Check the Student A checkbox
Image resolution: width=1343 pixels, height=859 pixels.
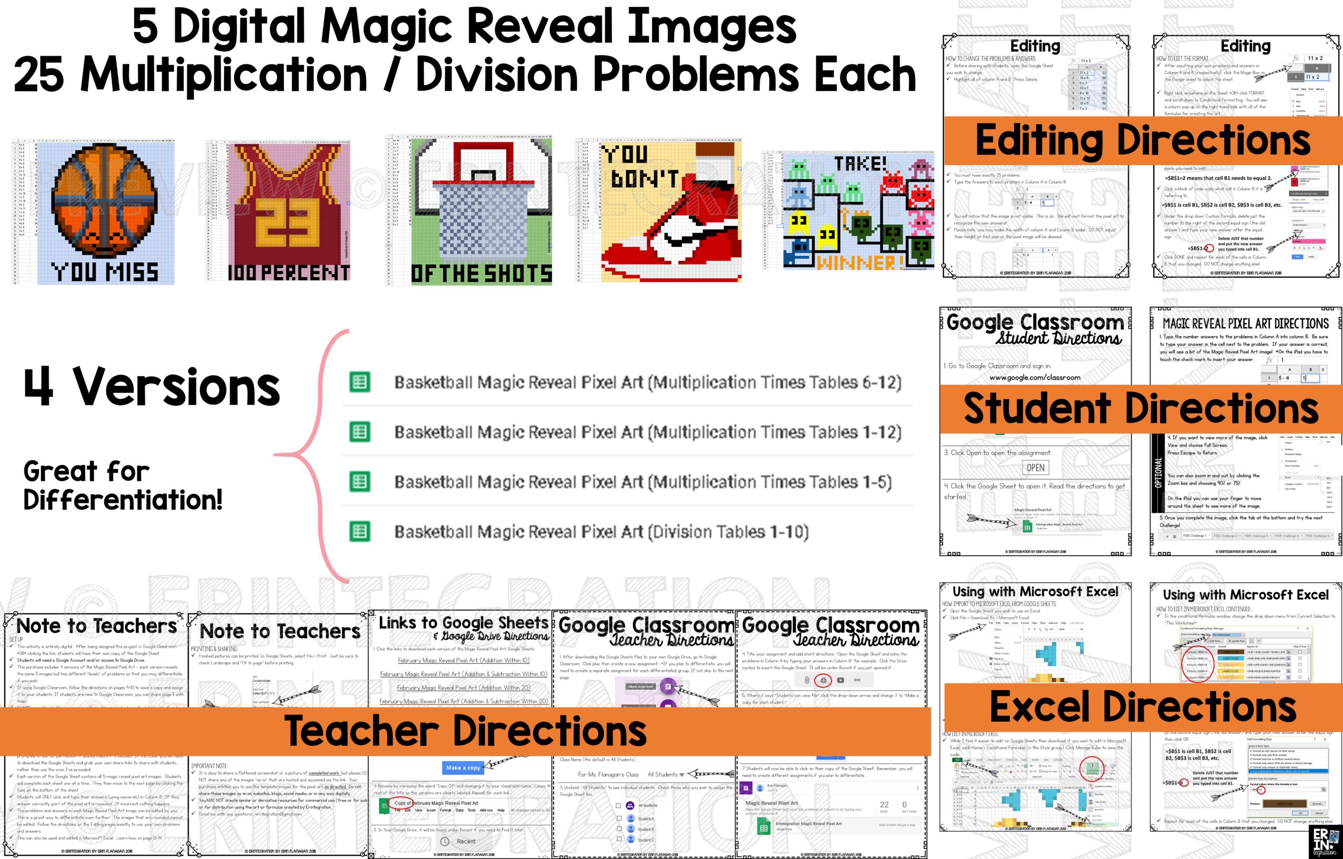(620, 818)
